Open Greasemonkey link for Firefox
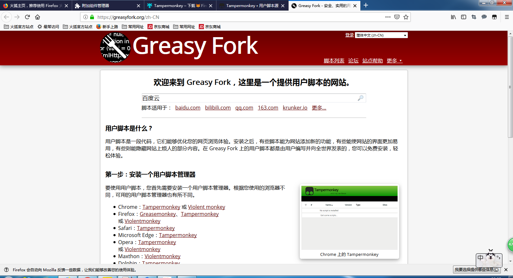 point(158,214)
